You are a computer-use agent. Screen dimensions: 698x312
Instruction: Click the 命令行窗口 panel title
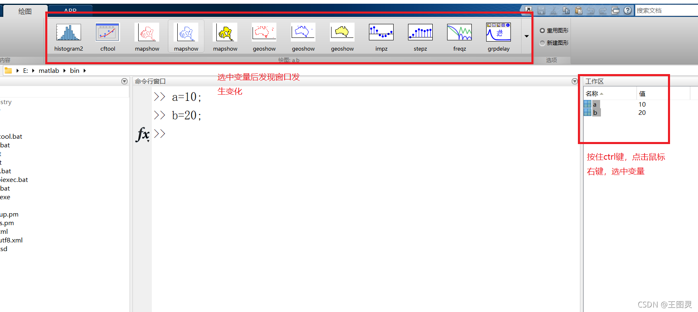click(x=150, y=81)
